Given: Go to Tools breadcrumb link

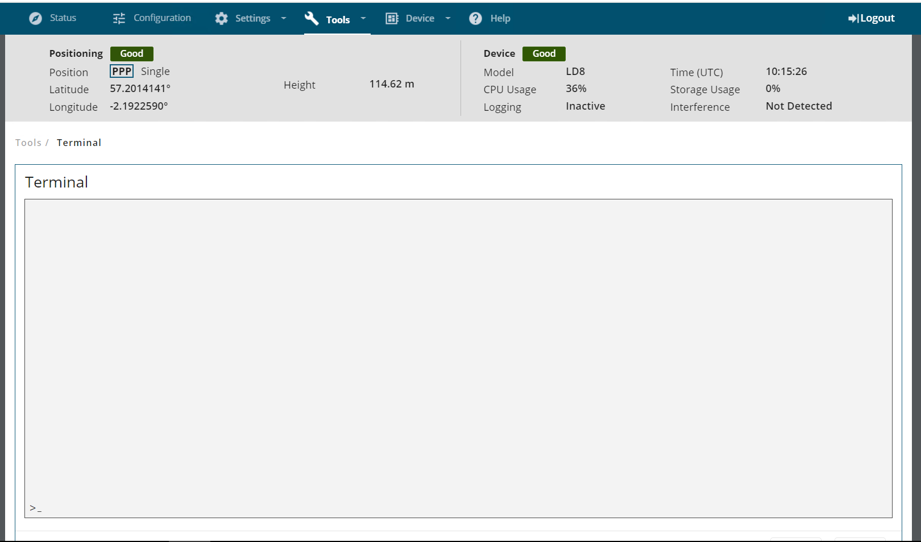Looking at the screenshot, I should pos(28,143).
